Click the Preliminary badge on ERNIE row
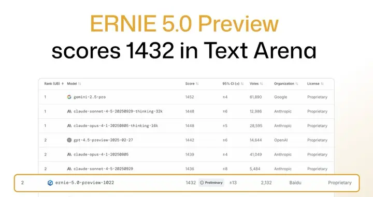The width and height of the screenshot is (373, 197). pos(211,182)
